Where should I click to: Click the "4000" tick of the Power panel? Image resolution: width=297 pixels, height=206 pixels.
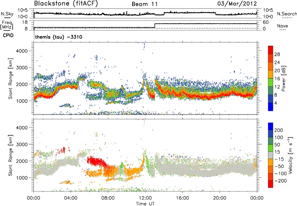[22, 51]
